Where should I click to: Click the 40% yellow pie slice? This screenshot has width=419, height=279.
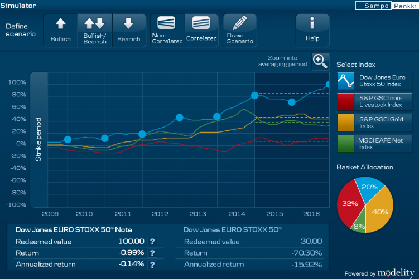tap(381, 212)
